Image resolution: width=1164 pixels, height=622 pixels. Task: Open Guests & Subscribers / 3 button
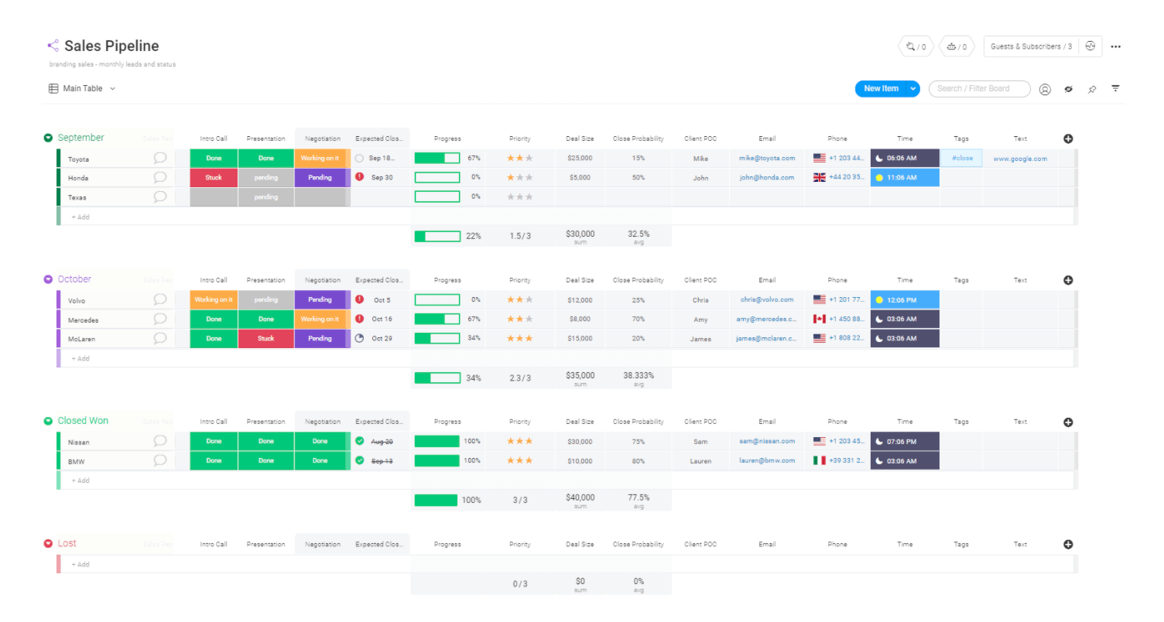pyautogui.click(x=1031, y=46)
